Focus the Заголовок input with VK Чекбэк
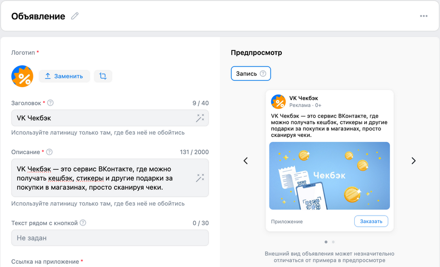 (110, 118)
